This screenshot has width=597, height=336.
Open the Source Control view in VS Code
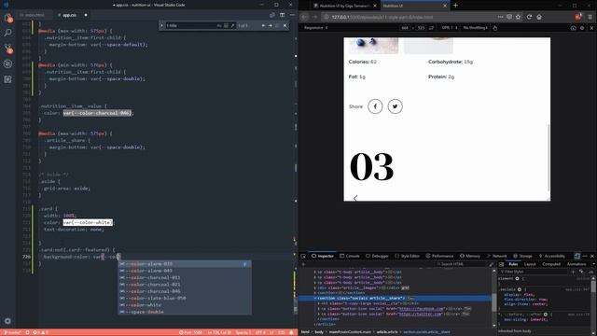(7, 49)
